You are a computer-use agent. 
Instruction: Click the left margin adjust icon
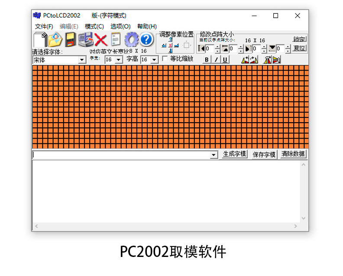point(201,49)
